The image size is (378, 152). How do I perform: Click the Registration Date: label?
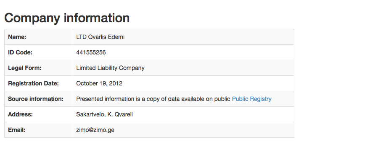coord(34,83)
